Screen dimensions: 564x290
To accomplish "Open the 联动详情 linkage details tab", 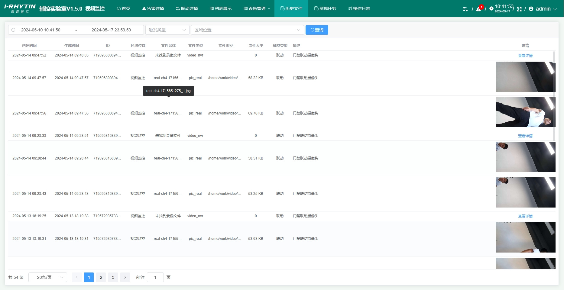I will pos(187,8).
